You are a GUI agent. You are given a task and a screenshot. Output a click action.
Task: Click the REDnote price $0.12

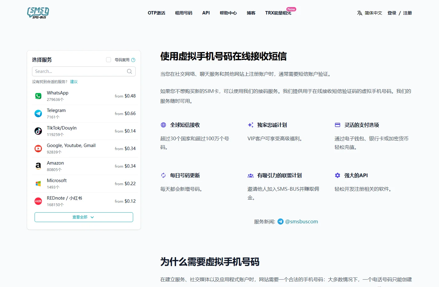[130, 201]
